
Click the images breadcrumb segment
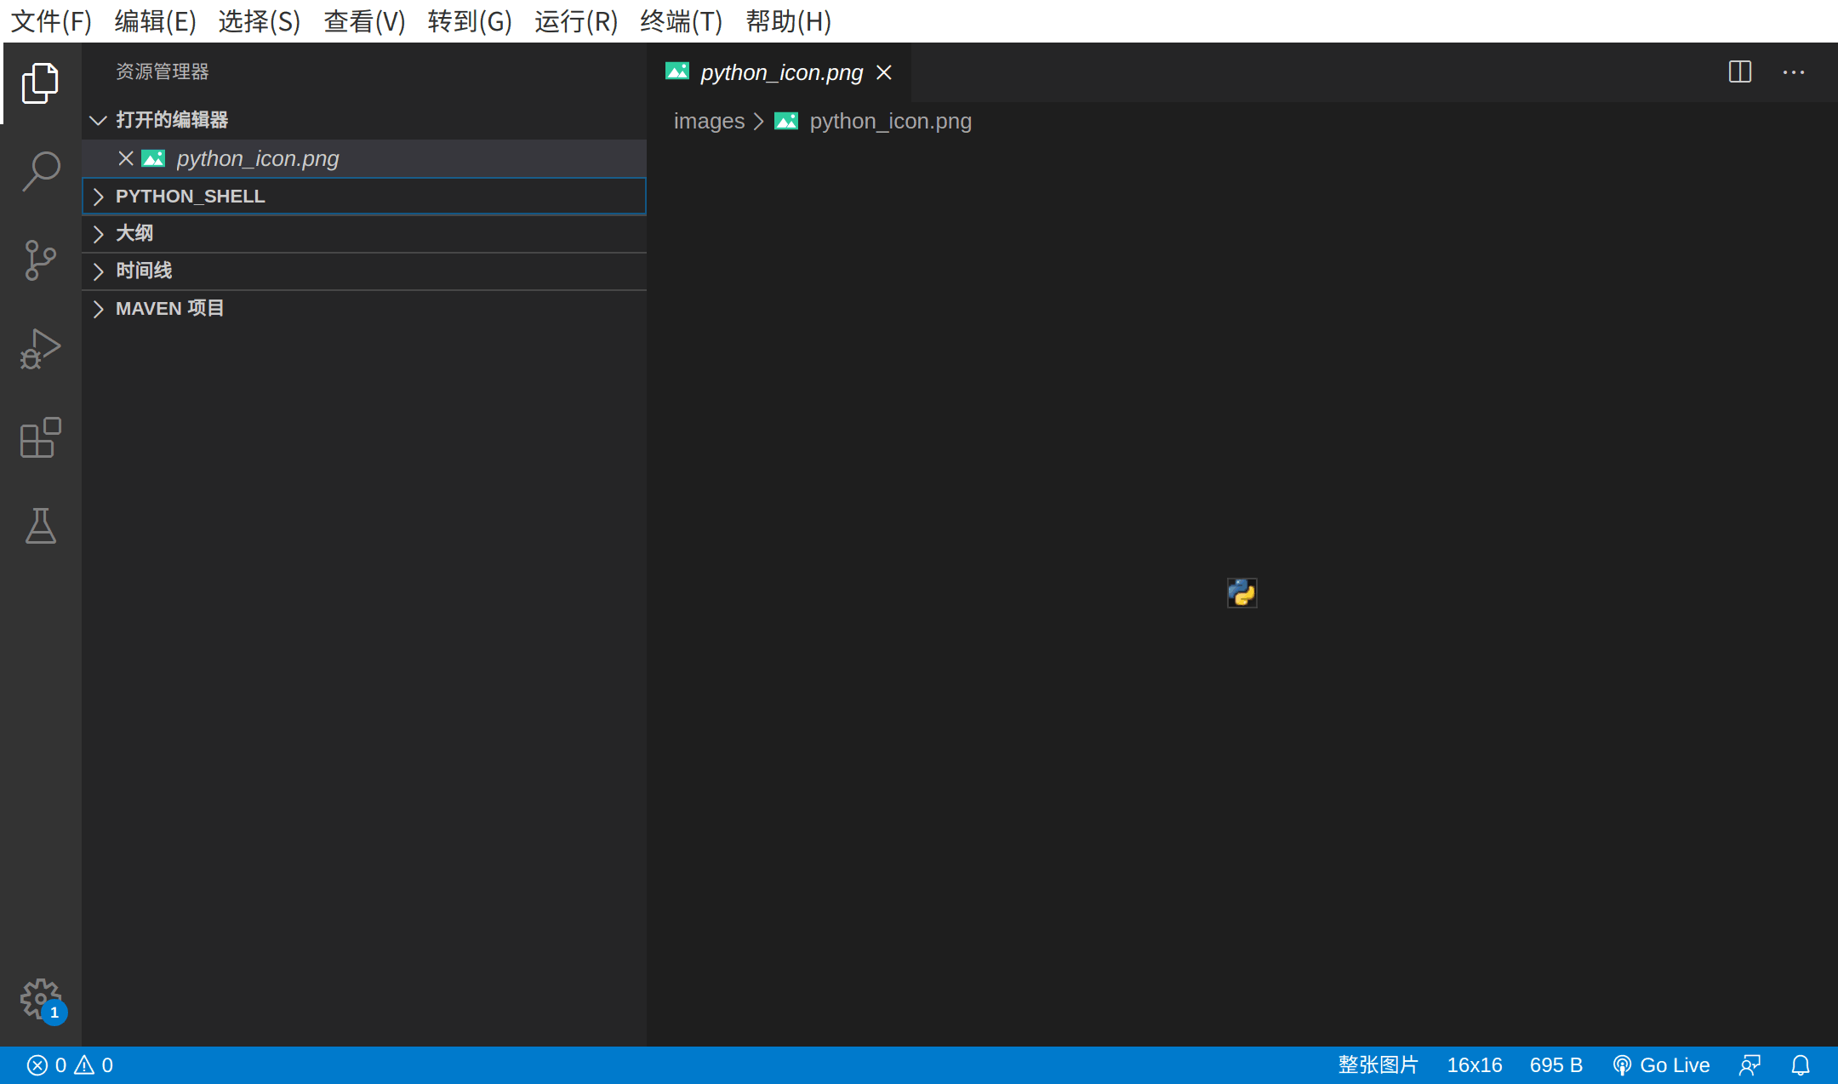709,121
